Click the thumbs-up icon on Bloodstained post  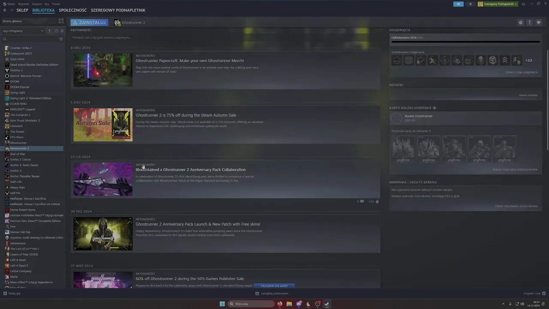[x=377, y=201]
